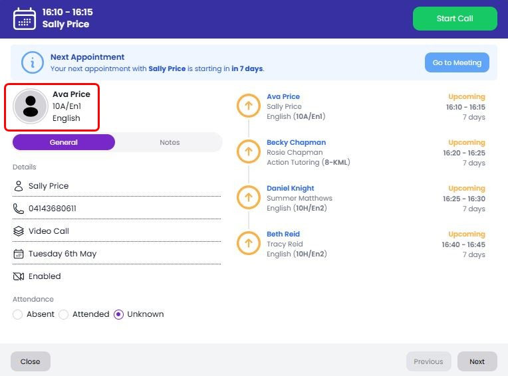Click the Tuesday 6th May date text
This screenshot has height=376, width=508.
(x=63, y=254)
